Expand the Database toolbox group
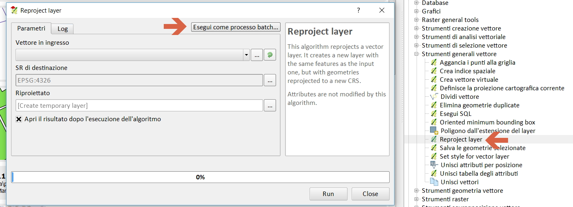Viewport: 573px width, 207px height. (x=417, y=3)
